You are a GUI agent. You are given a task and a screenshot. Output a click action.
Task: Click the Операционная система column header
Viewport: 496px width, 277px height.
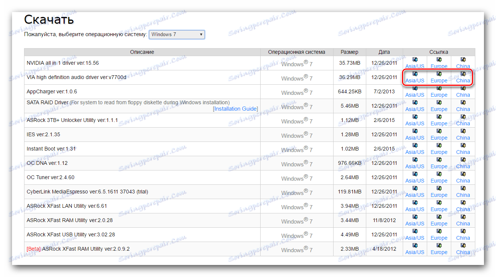tap(297, 52)
